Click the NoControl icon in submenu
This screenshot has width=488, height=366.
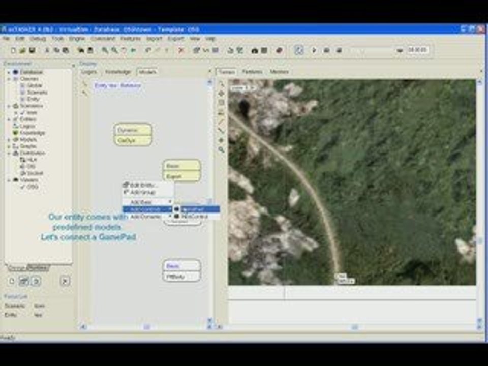tap(176, 216)
